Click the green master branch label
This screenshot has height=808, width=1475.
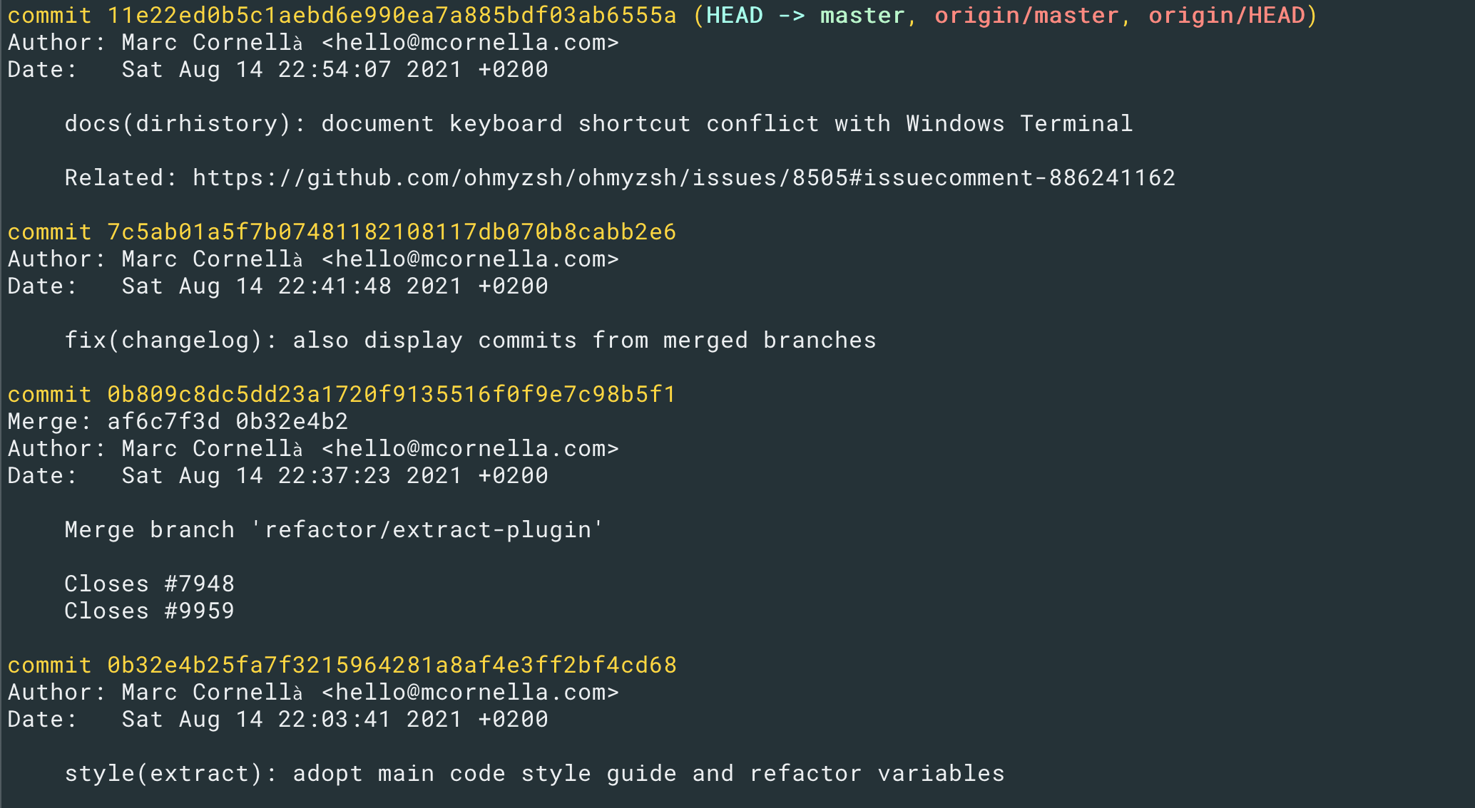coord(862,15)
